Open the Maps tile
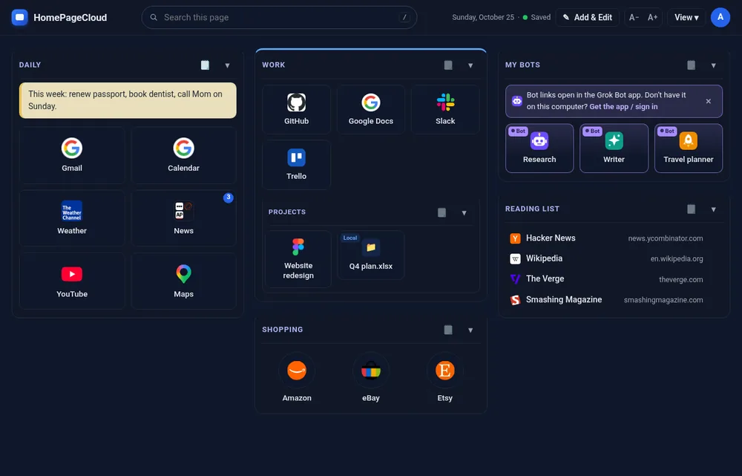 click(183, 281)
